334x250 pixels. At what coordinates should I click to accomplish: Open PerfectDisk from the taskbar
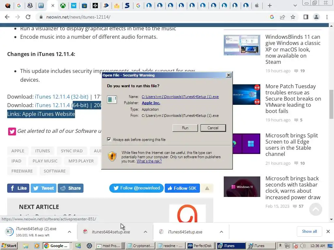pos(200,246)
